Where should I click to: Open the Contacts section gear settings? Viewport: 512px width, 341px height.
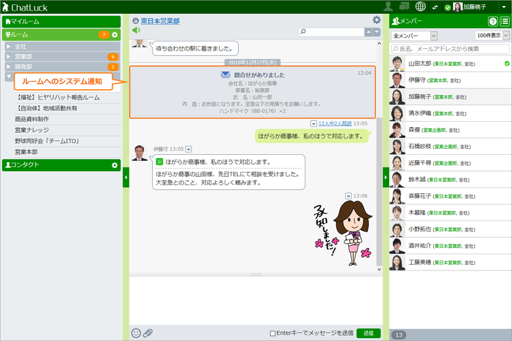coord(114,165)
